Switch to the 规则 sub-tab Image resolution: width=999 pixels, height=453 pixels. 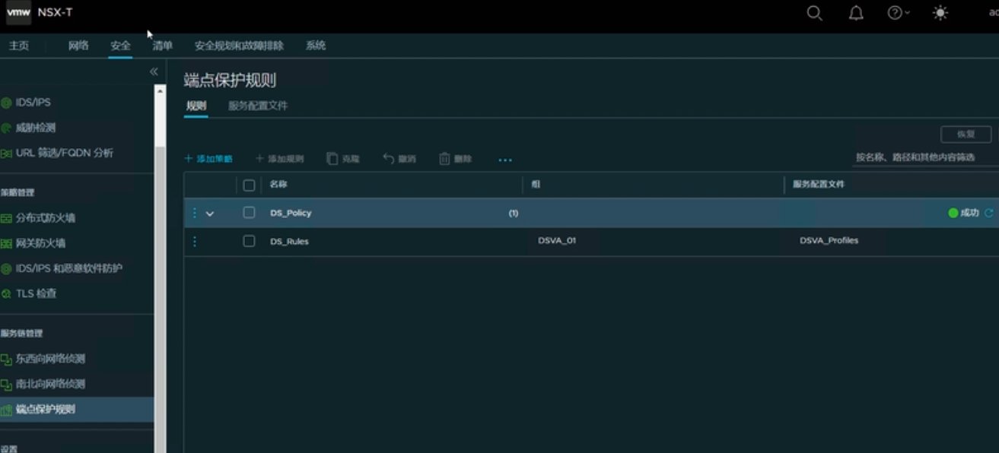196,106
